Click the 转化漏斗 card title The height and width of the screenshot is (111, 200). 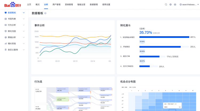(125, 25)
